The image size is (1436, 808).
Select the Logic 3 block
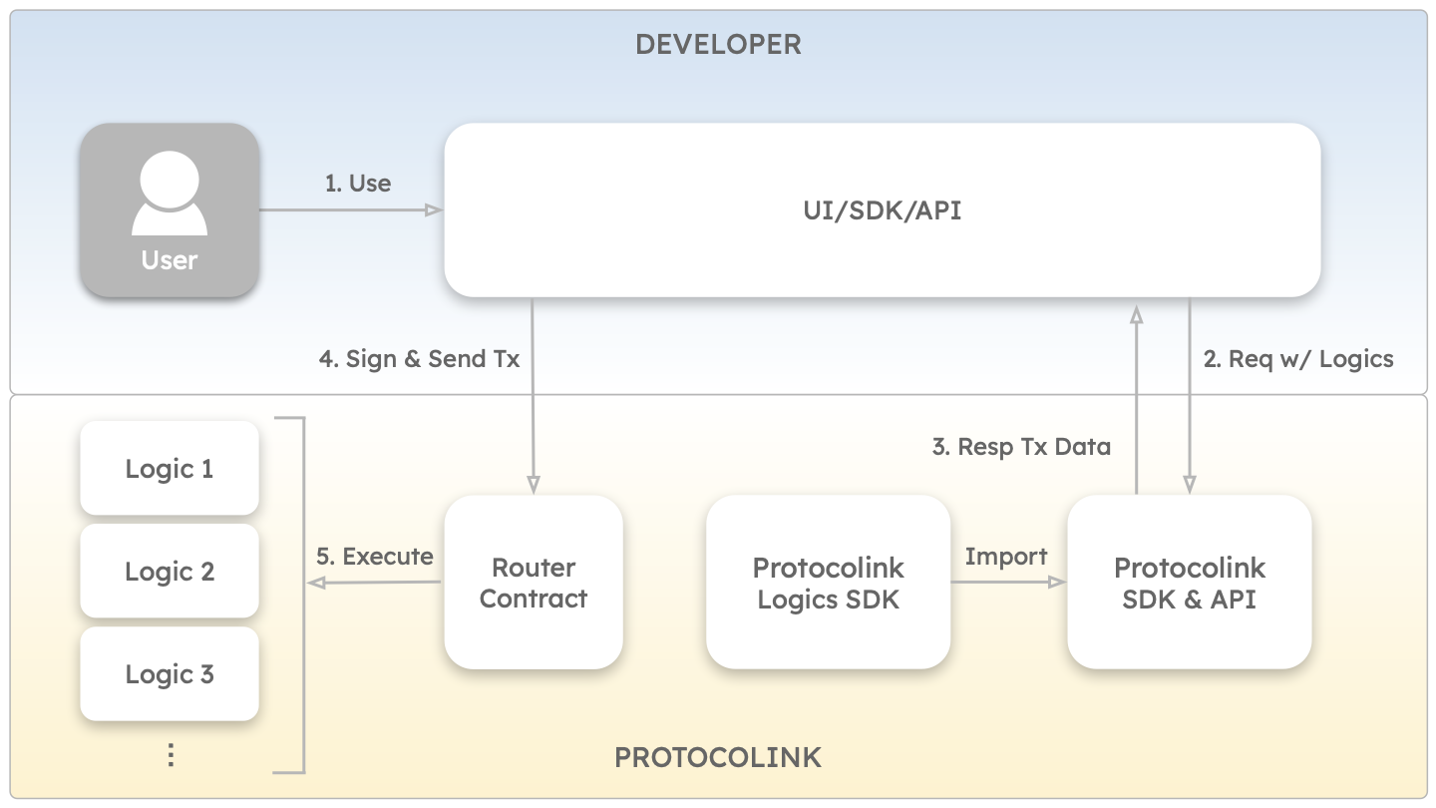[170, 673]
